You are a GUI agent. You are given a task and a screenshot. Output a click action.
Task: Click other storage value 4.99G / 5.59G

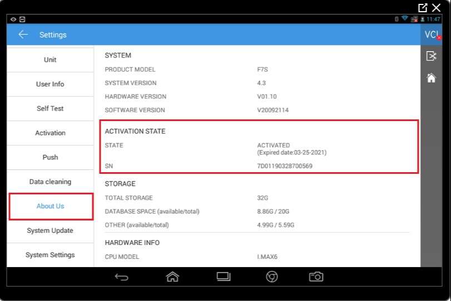(x=275, y=225)
